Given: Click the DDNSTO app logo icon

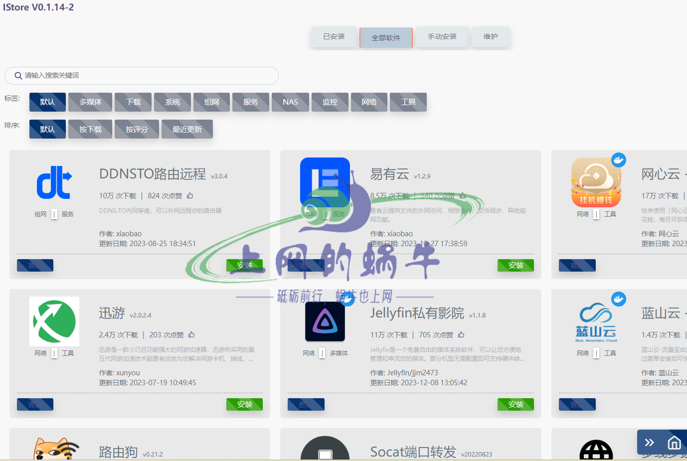Looking at the screenshot, I should (54, 182).
